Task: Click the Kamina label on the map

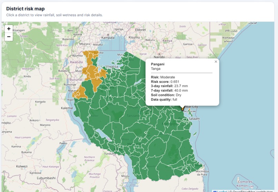Action: pyautogui.click(x=16, y=146)
